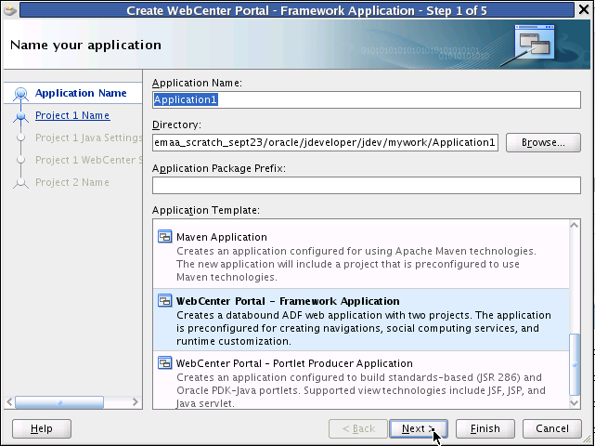This screenshot has height=446, width=595.
Task: Open the Project 1 Name step link
Action: (x=72, y=115)
